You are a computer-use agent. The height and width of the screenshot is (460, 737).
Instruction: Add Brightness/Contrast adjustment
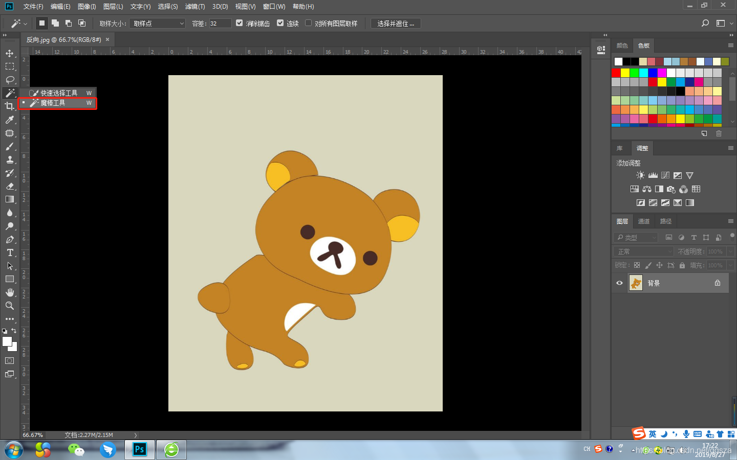(x=640, y=175)
